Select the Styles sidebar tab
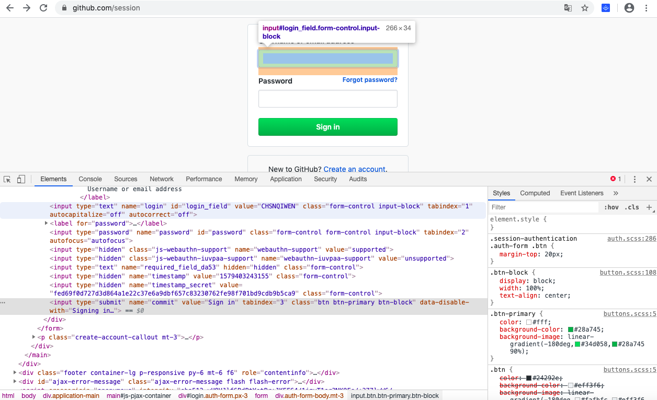The height and width of the screenshot is (400, 657). 501,193
